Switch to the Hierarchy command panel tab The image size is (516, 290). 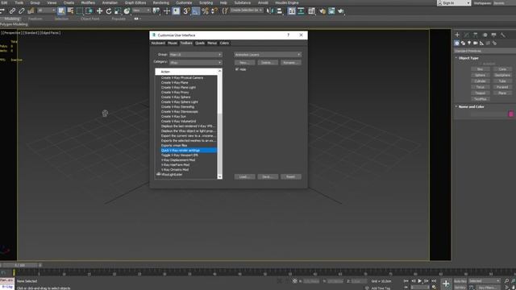(475, 35)
